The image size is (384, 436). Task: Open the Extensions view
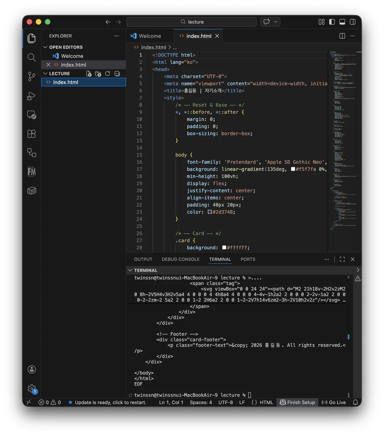click(32, 134)
